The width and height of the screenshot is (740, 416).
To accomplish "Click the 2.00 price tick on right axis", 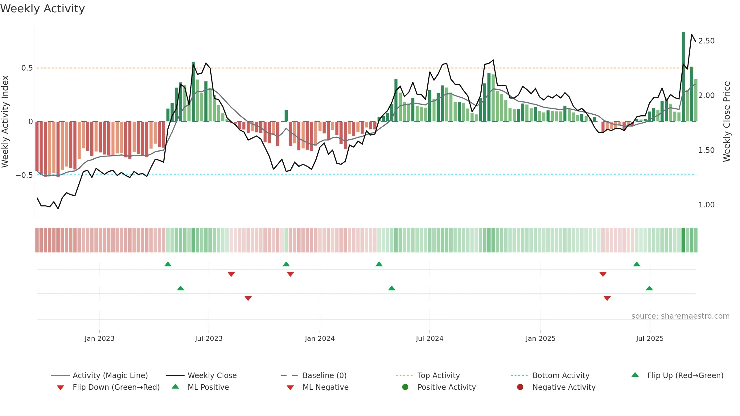I will [706, 96].
